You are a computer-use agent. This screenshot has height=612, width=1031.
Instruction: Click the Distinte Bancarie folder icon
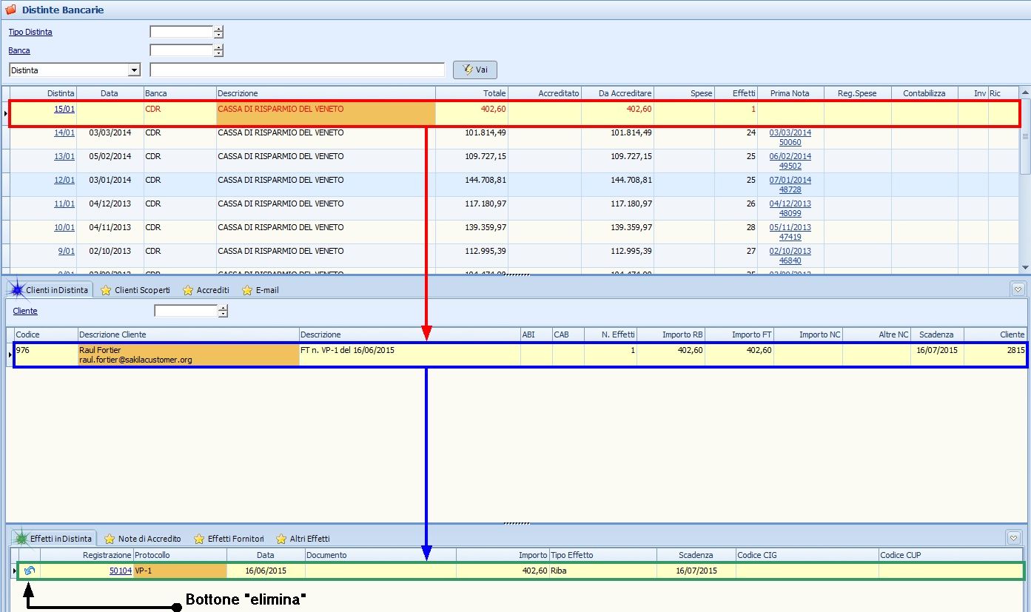pyautogui.click(x=10, y=10)
